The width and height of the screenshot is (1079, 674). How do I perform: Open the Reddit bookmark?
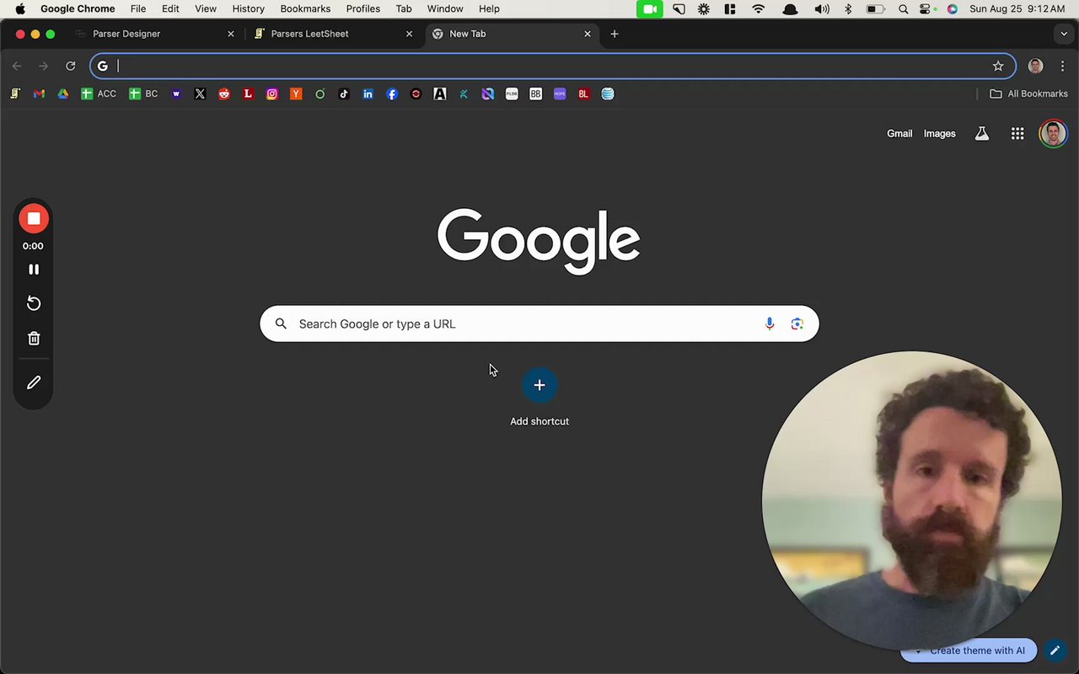(223, 94)
